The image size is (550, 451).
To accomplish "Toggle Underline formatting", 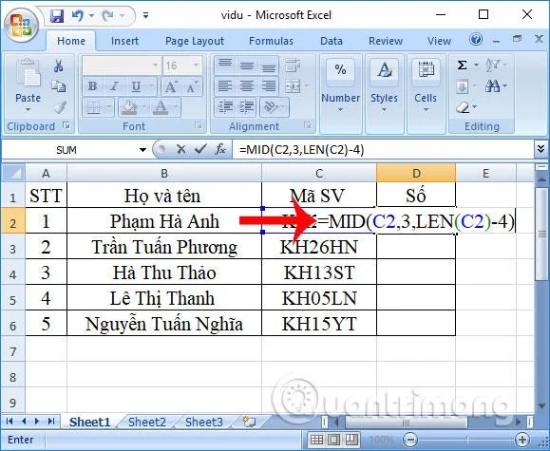I will [136, 86].
